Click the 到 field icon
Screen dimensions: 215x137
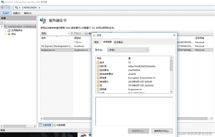tap(98, 85)
